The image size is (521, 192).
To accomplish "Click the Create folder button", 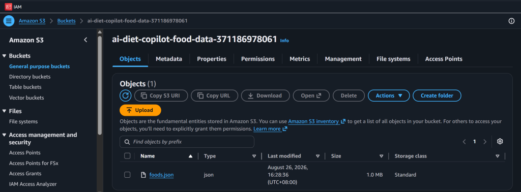I will [x=437, y=96].
